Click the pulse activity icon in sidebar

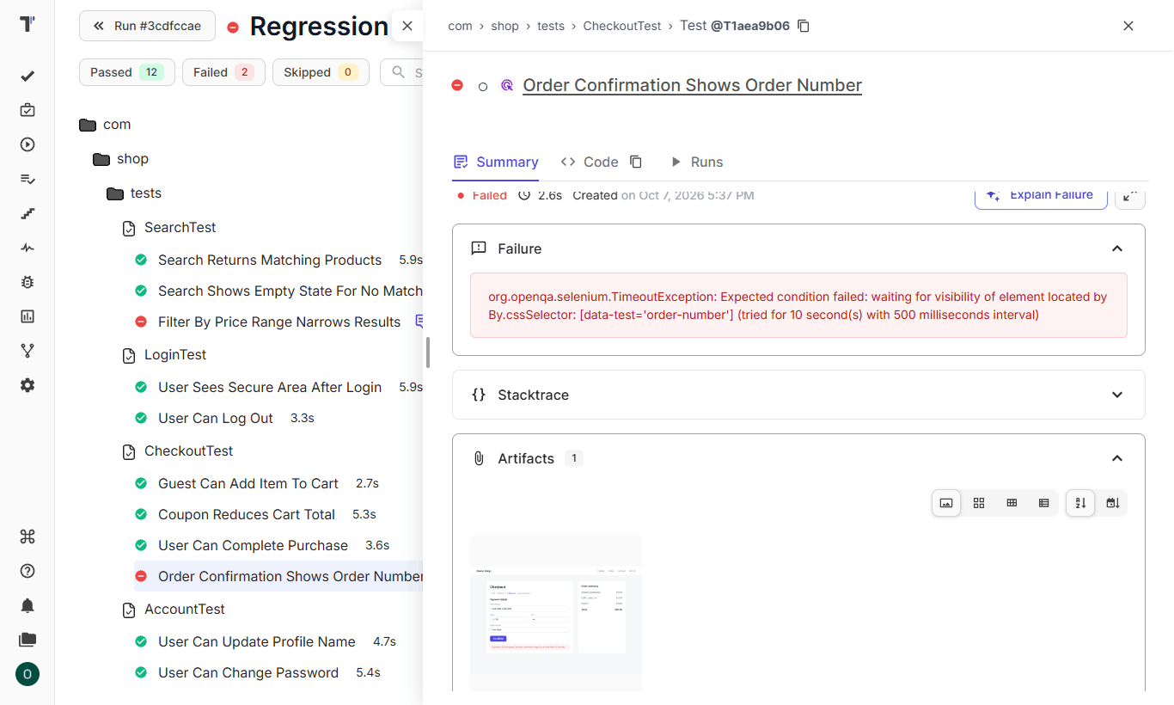click(28, 248)
